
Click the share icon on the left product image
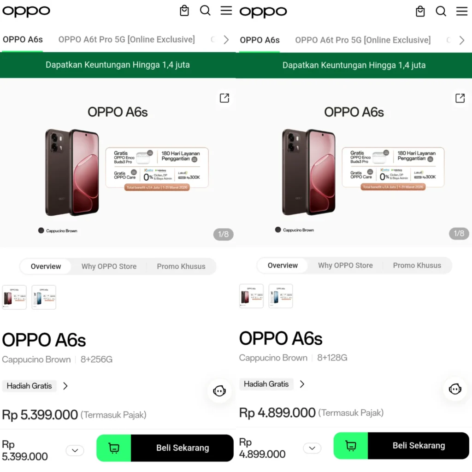224,98
